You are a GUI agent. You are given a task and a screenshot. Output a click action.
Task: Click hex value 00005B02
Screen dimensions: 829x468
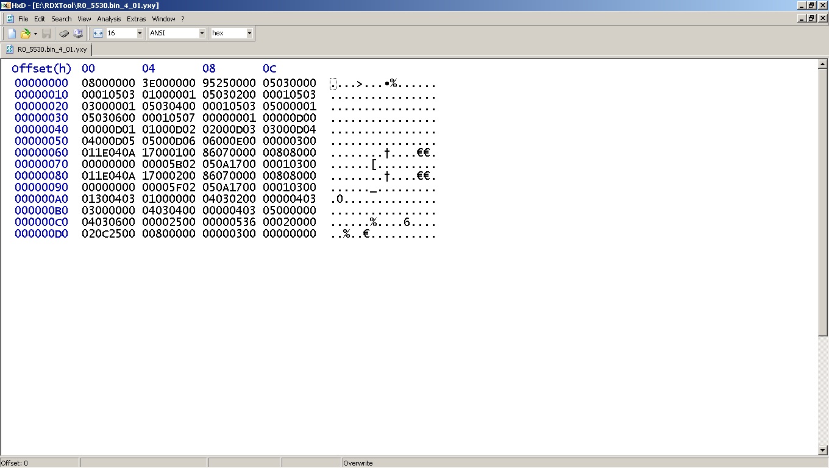tap(169, 164)
